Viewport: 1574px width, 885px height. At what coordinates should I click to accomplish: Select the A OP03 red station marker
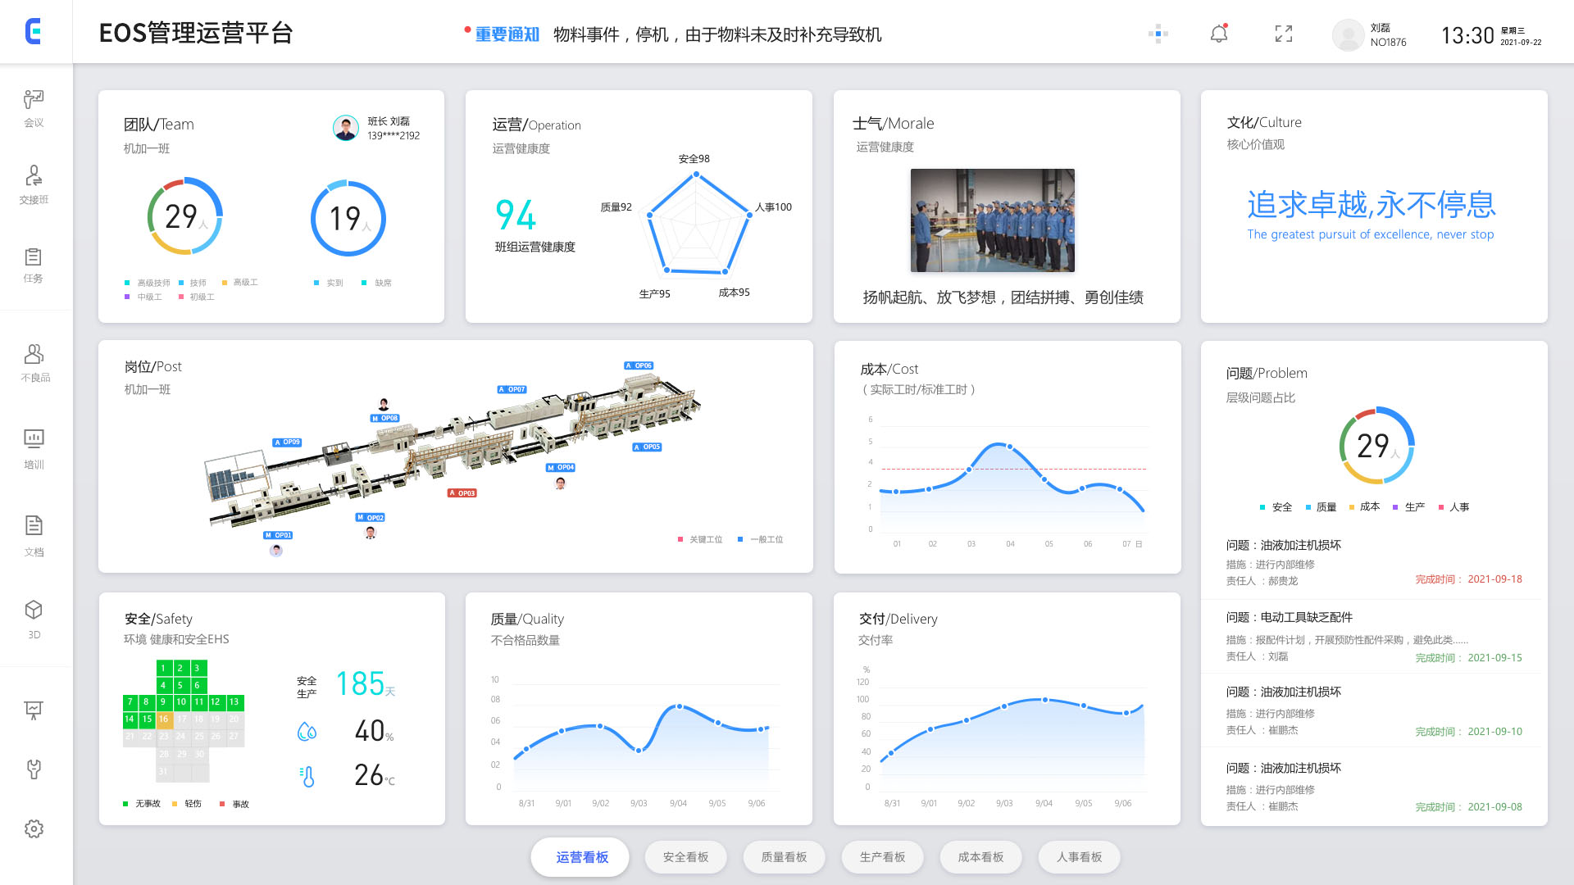coord(462,493)
